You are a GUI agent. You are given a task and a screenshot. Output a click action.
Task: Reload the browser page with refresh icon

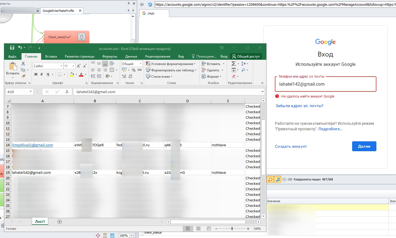click(150, 4)
